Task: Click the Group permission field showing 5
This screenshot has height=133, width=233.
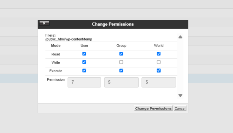Action: click(121, 82)
